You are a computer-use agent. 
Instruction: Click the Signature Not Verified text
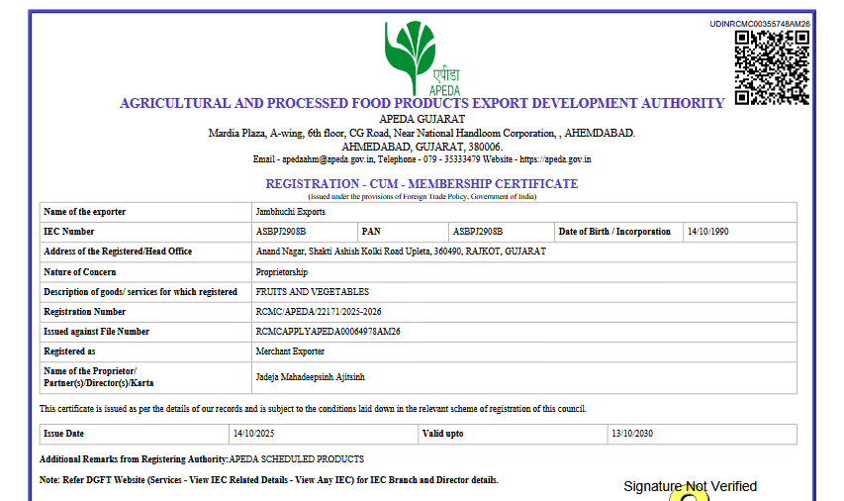[x=690, y=486]
